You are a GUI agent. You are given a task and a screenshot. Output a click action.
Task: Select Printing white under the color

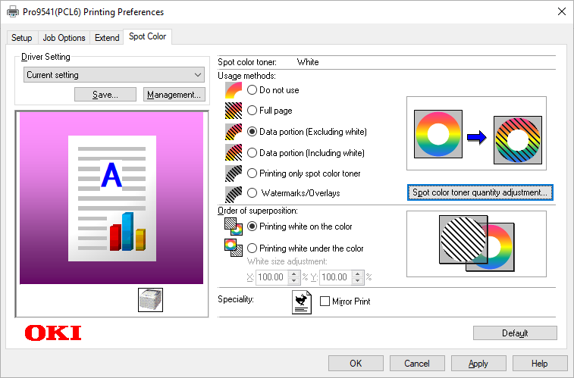[252, 248]
